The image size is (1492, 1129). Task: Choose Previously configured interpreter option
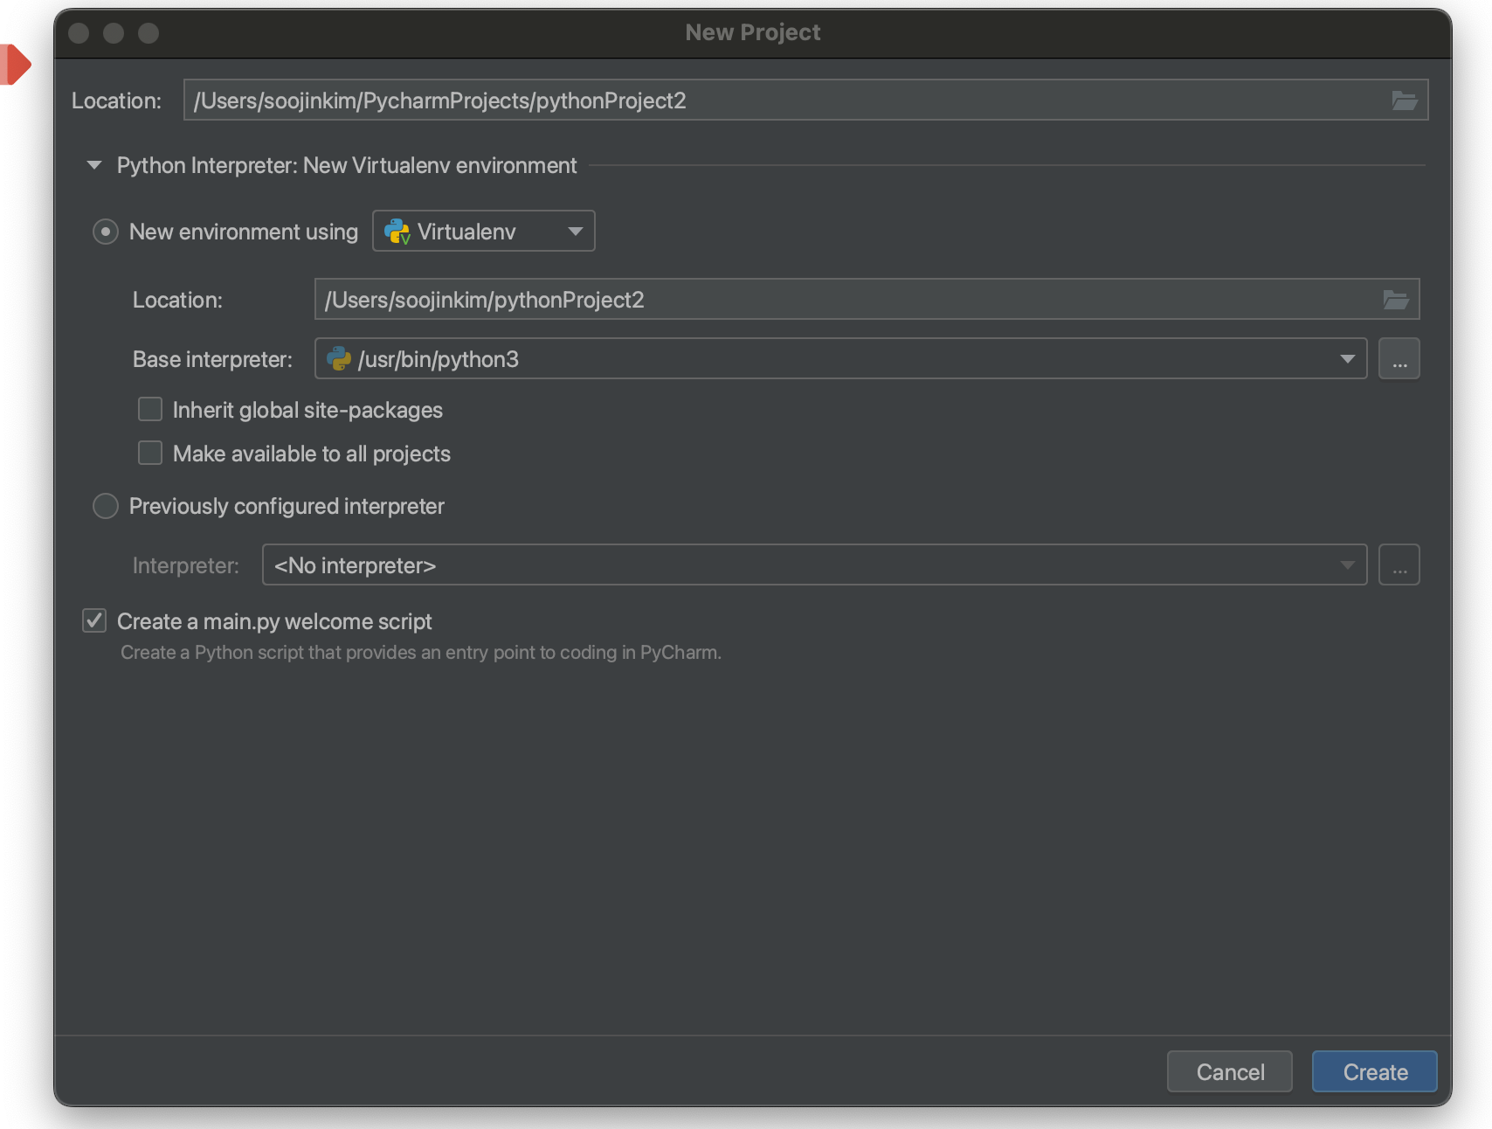click(x=106, y=506)
